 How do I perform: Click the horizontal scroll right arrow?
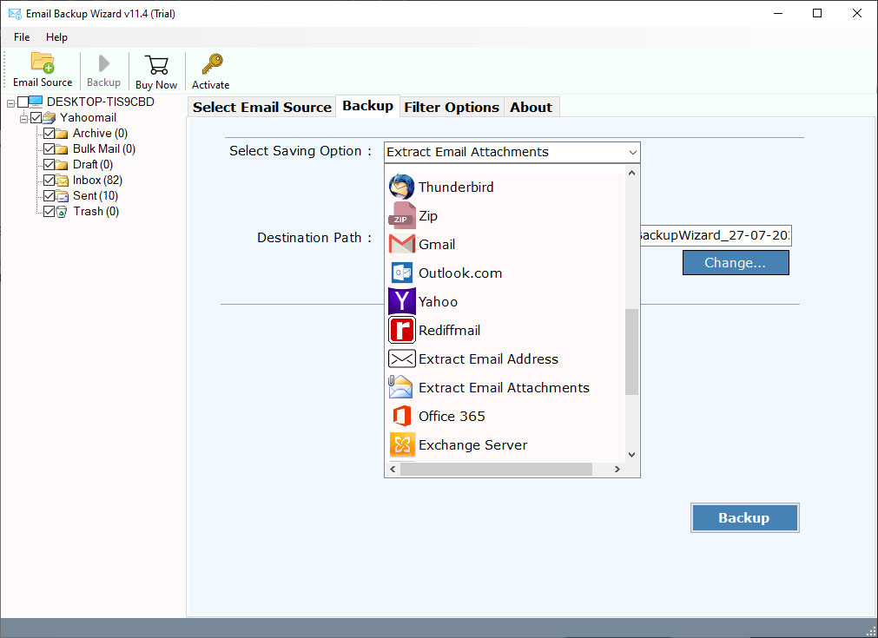click(x=617, y=469)
